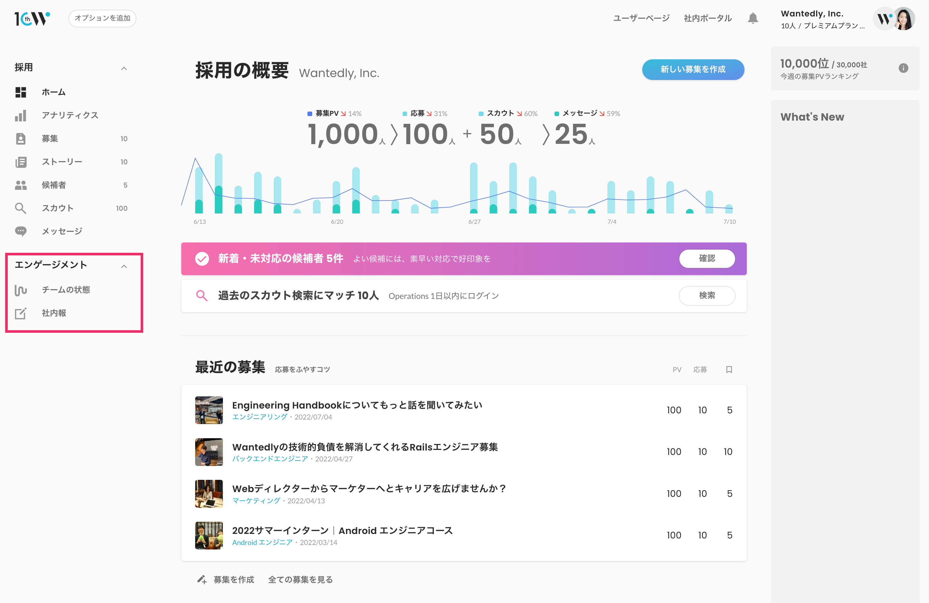929x603 pixels.
Task: Open the home dashboard grid icon
Action: (x=21, y=92)
